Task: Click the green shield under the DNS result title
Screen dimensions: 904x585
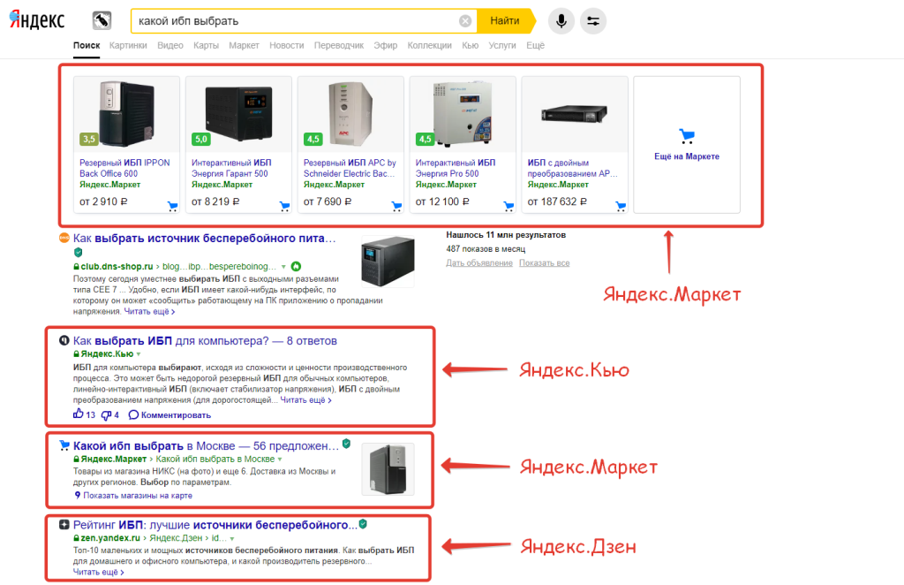Action: point(79,252)
